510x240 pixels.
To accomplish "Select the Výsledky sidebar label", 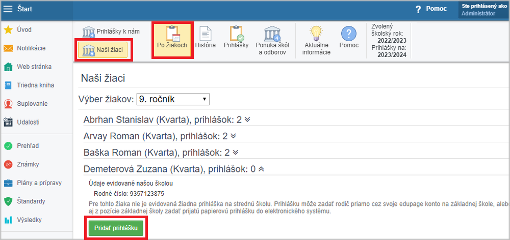I will point(29,220).
